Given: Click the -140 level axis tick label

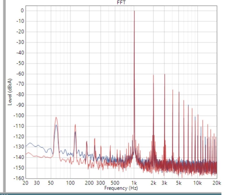Looking at the screenshot, I should [19, 157].
